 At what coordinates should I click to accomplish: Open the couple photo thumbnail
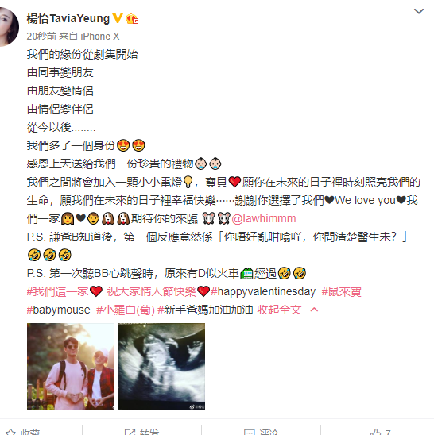71,367
